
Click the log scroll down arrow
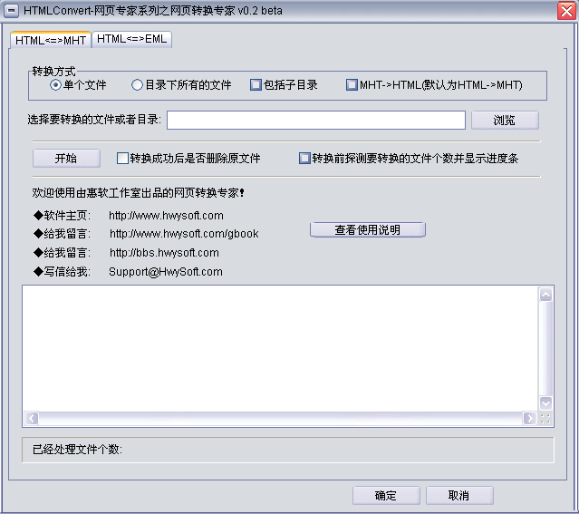[x=545, y=403]
